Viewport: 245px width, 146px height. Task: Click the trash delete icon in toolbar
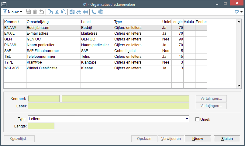tap(35, 12)
